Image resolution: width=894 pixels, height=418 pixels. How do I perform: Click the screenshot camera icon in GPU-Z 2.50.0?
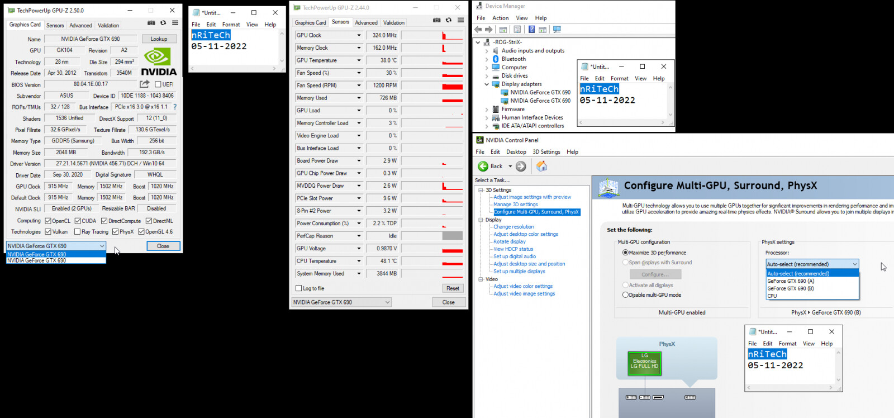click(151, 23)
